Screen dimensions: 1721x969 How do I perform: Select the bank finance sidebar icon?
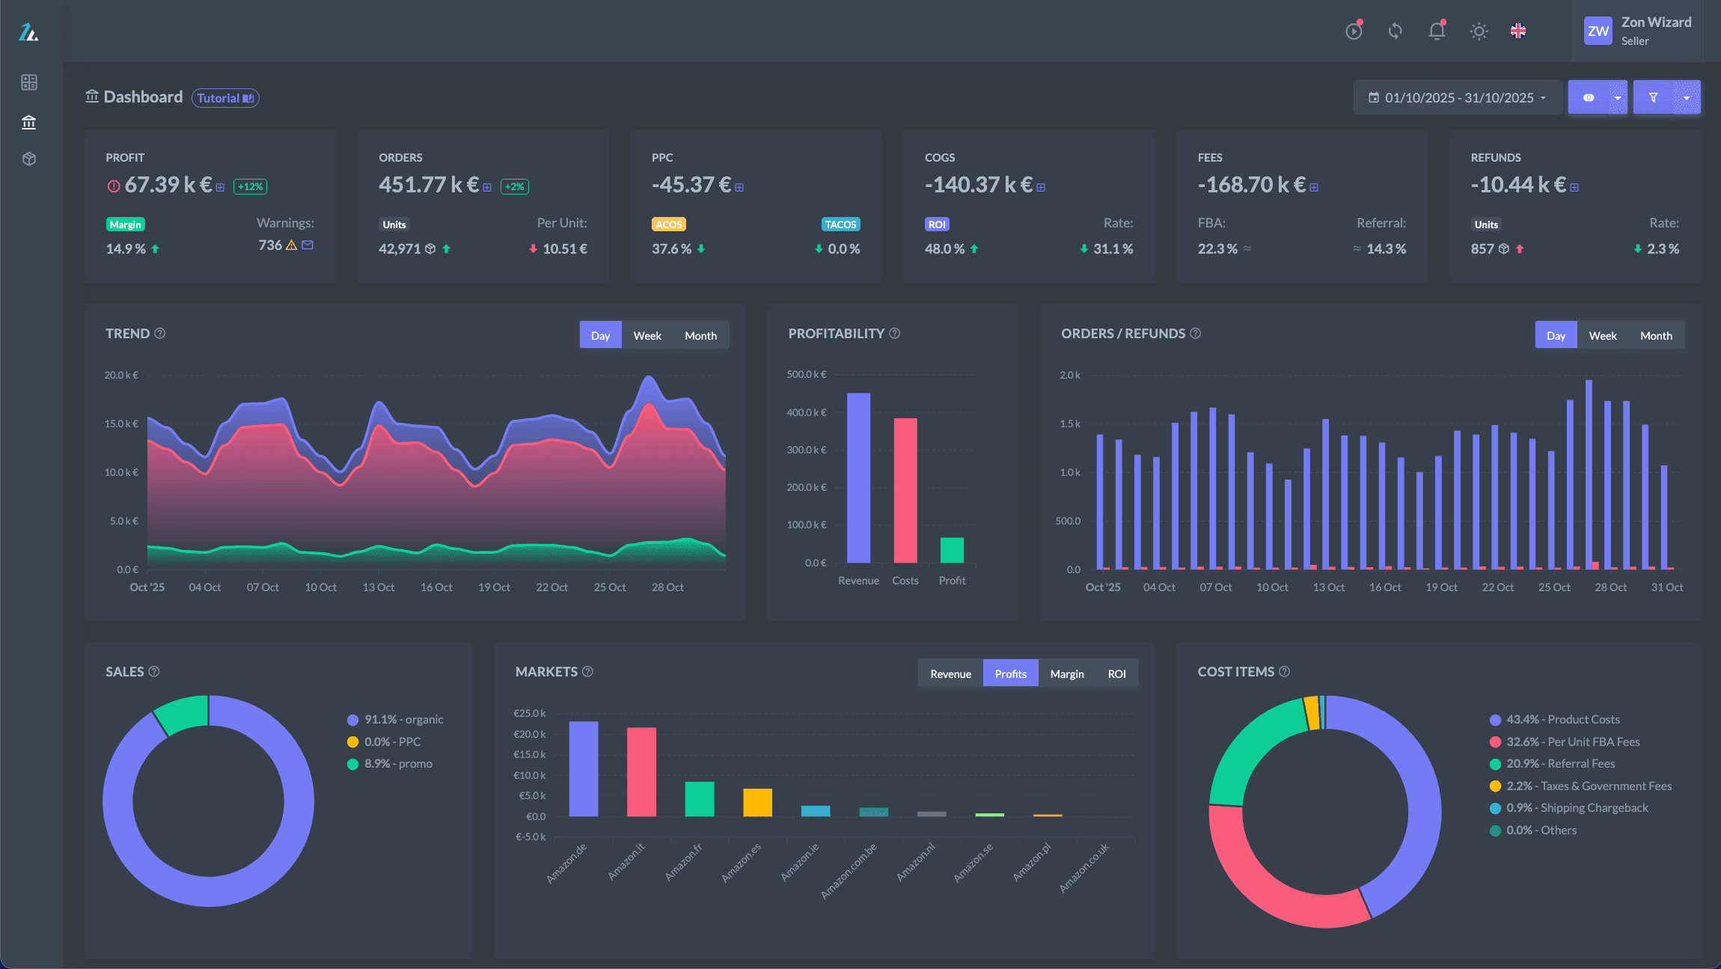coord(29,122)
